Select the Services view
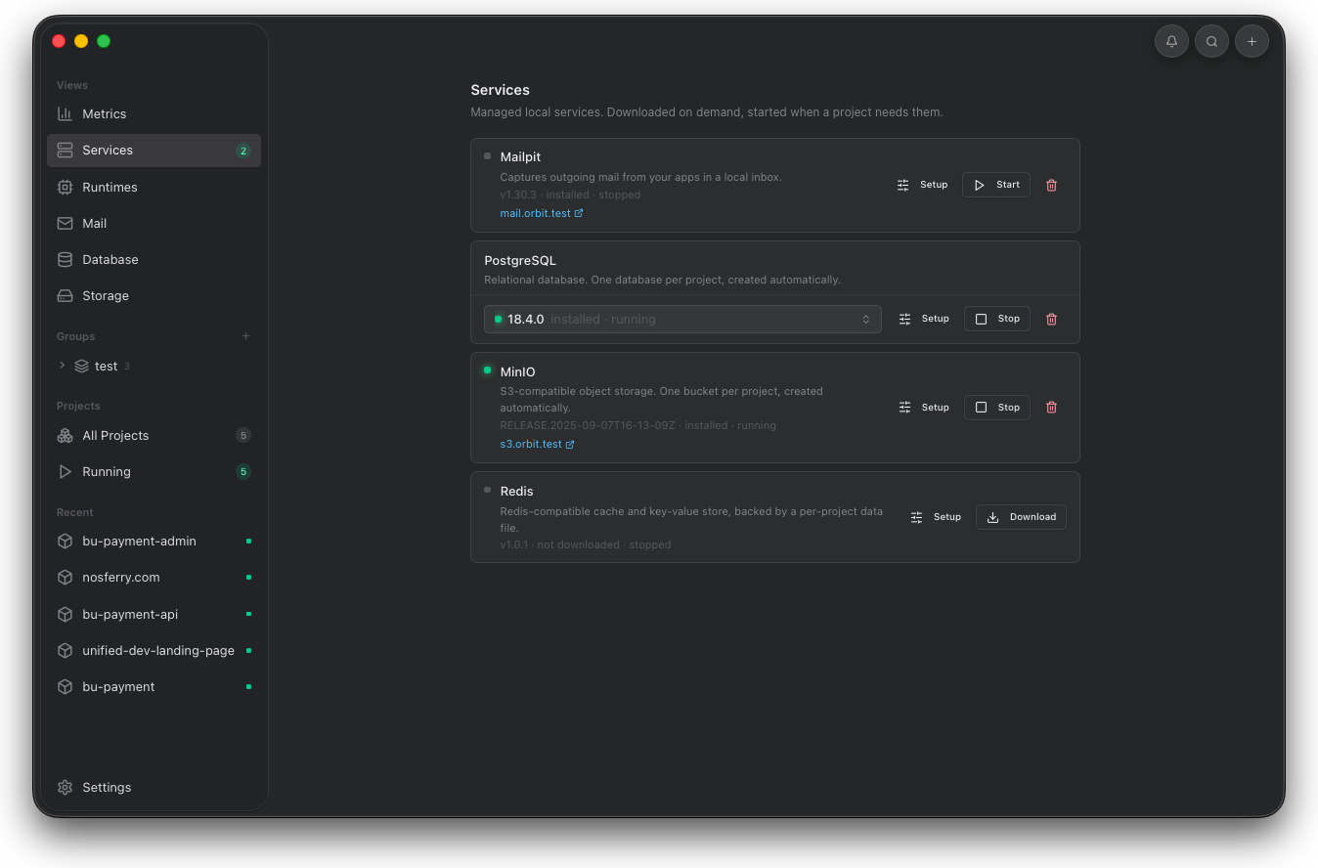Viewport: 1318px width, 868px height. click(154, 151)
